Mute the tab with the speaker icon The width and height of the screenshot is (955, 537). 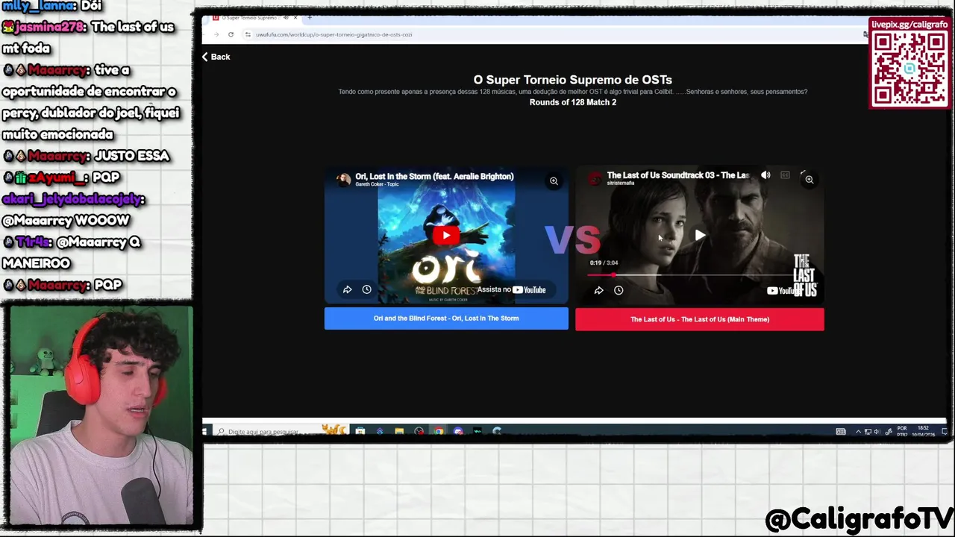286,17
